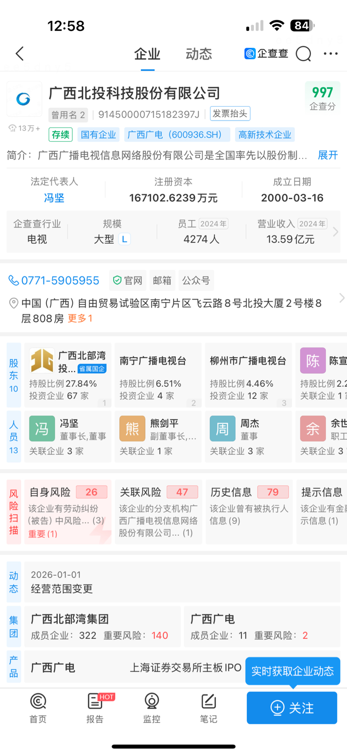
Task: Go to 首页 home icon
Action: coord(38,708)
